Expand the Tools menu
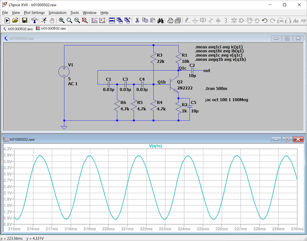Viewport: 307px width, 241px height. [74, 13]
